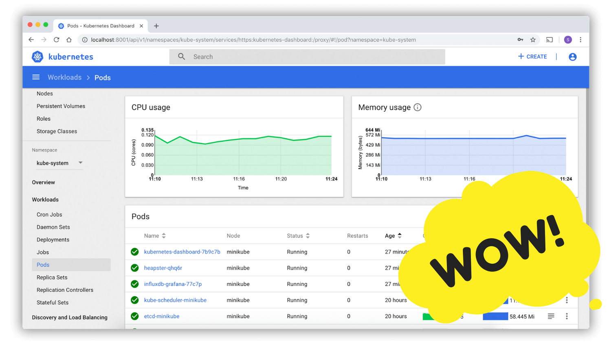
Task: Select Pods in the sidebar
Action: (71, 265)
